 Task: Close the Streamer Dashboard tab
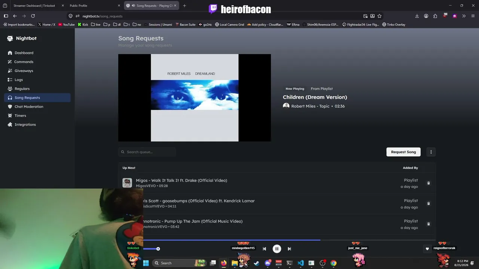(62, 6)
